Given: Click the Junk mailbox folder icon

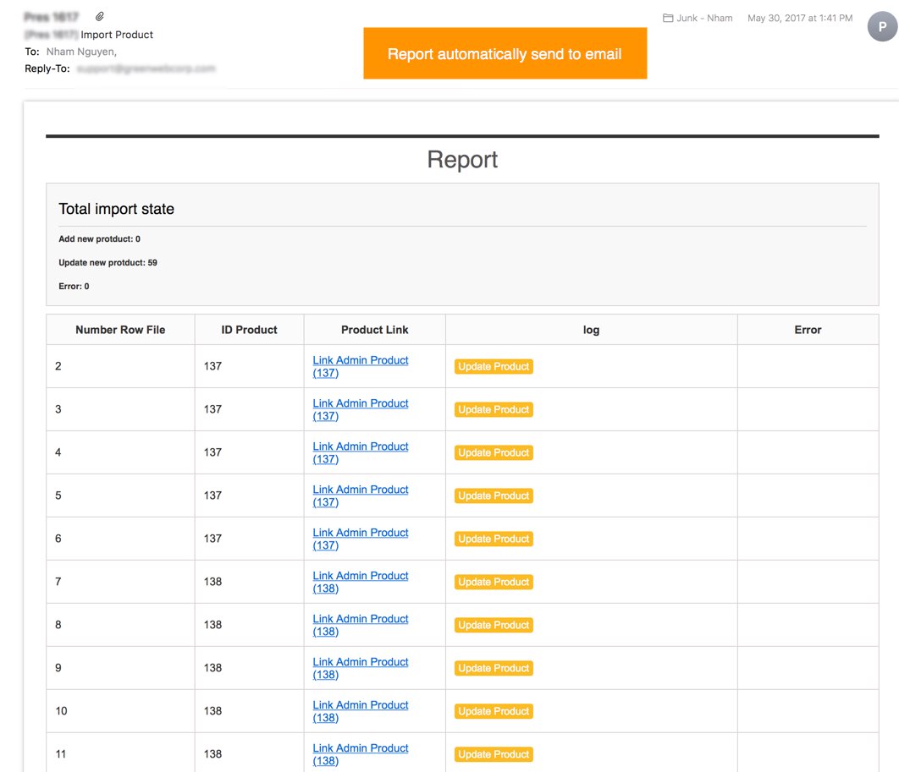Looking at the screenshot, I should 668,18.
